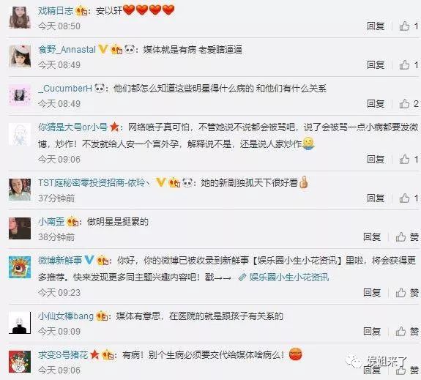Click the red star badge beside 你猜是大号or小号
This screenshot has height=380, width=421.
coord(115,127)
